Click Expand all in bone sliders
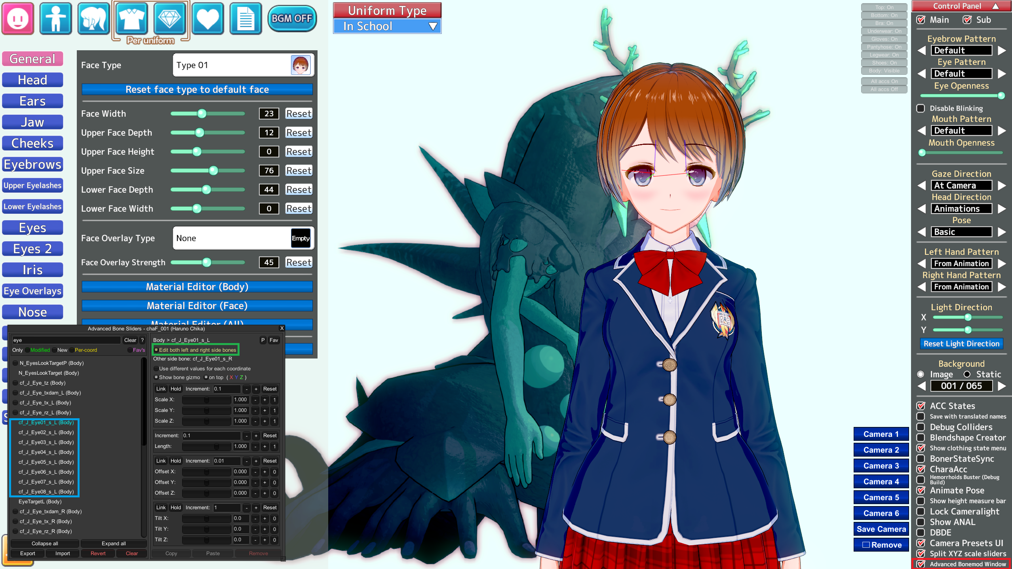 point(114,543)
